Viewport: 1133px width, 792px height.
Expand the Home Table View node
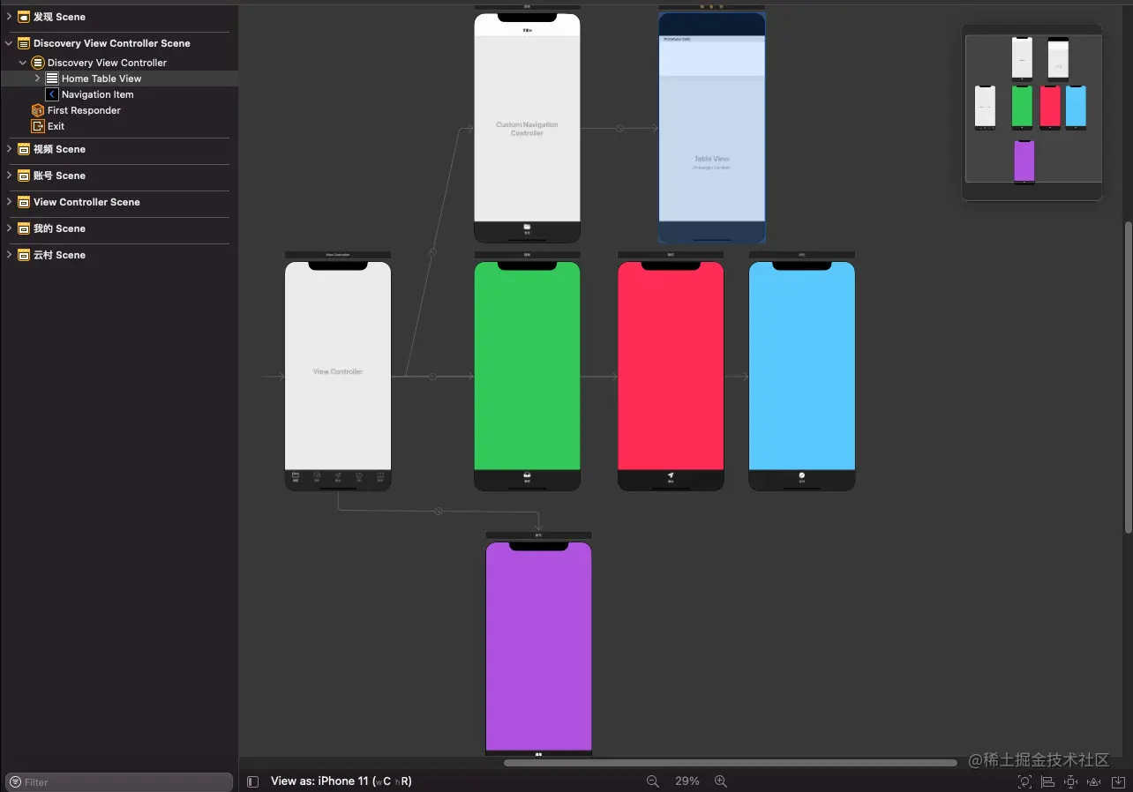coord(37,78)
